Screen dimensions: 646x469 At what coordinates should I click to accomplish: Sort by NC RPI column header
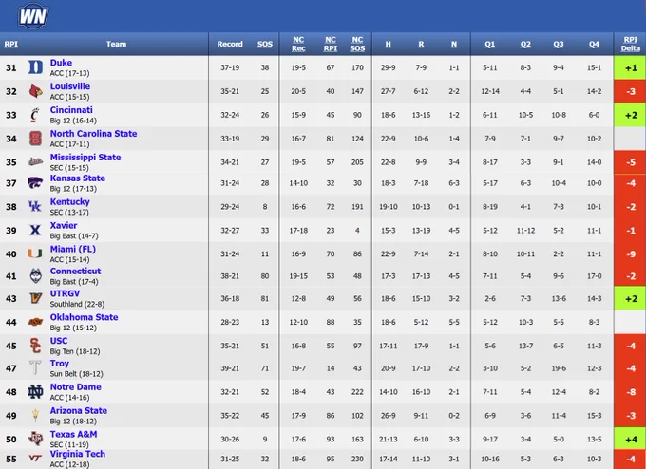(331, 44)
